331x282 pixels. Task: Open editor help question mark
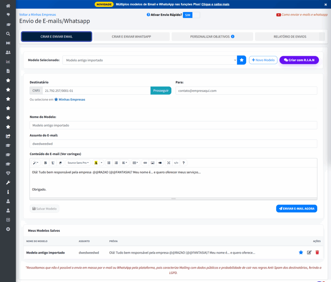[184, 163]
